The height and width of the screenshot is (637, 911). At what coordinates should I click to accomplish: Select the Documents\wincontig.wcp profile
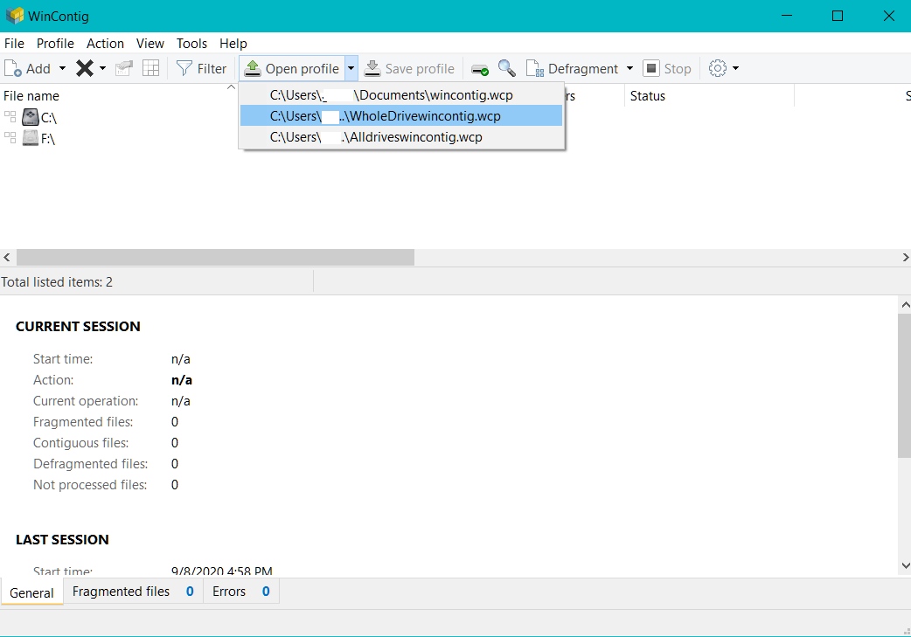[x=401, y=94]
